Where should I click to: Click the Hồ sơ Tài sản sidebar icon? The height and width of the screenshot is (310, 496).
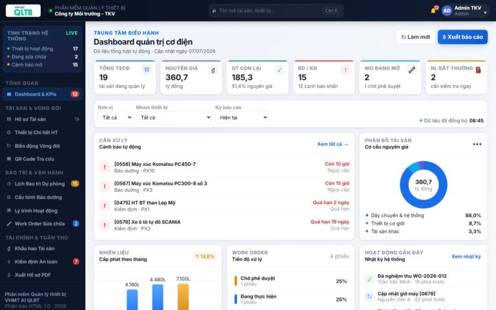point(9,119)
